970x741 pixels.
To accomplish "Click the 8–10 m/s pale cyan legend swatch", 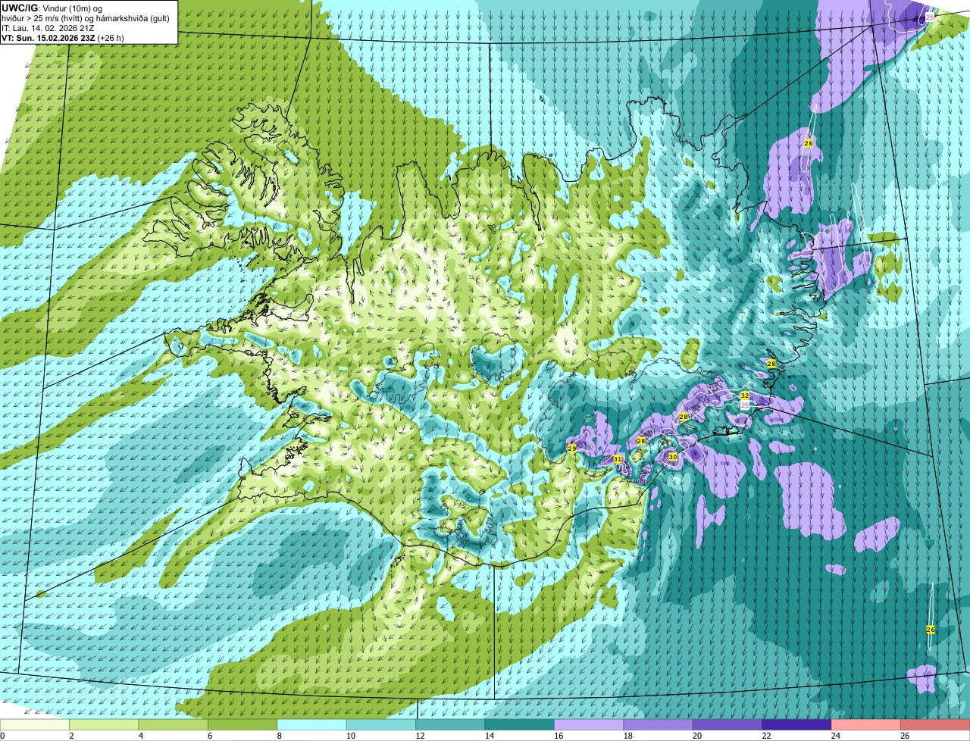I will (312, 725).
